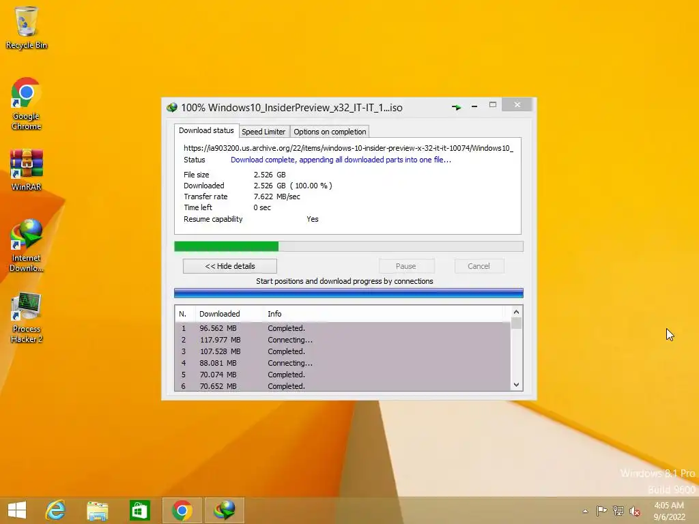Select the Google Chrome desktop shortcut

tap(27, 104)
